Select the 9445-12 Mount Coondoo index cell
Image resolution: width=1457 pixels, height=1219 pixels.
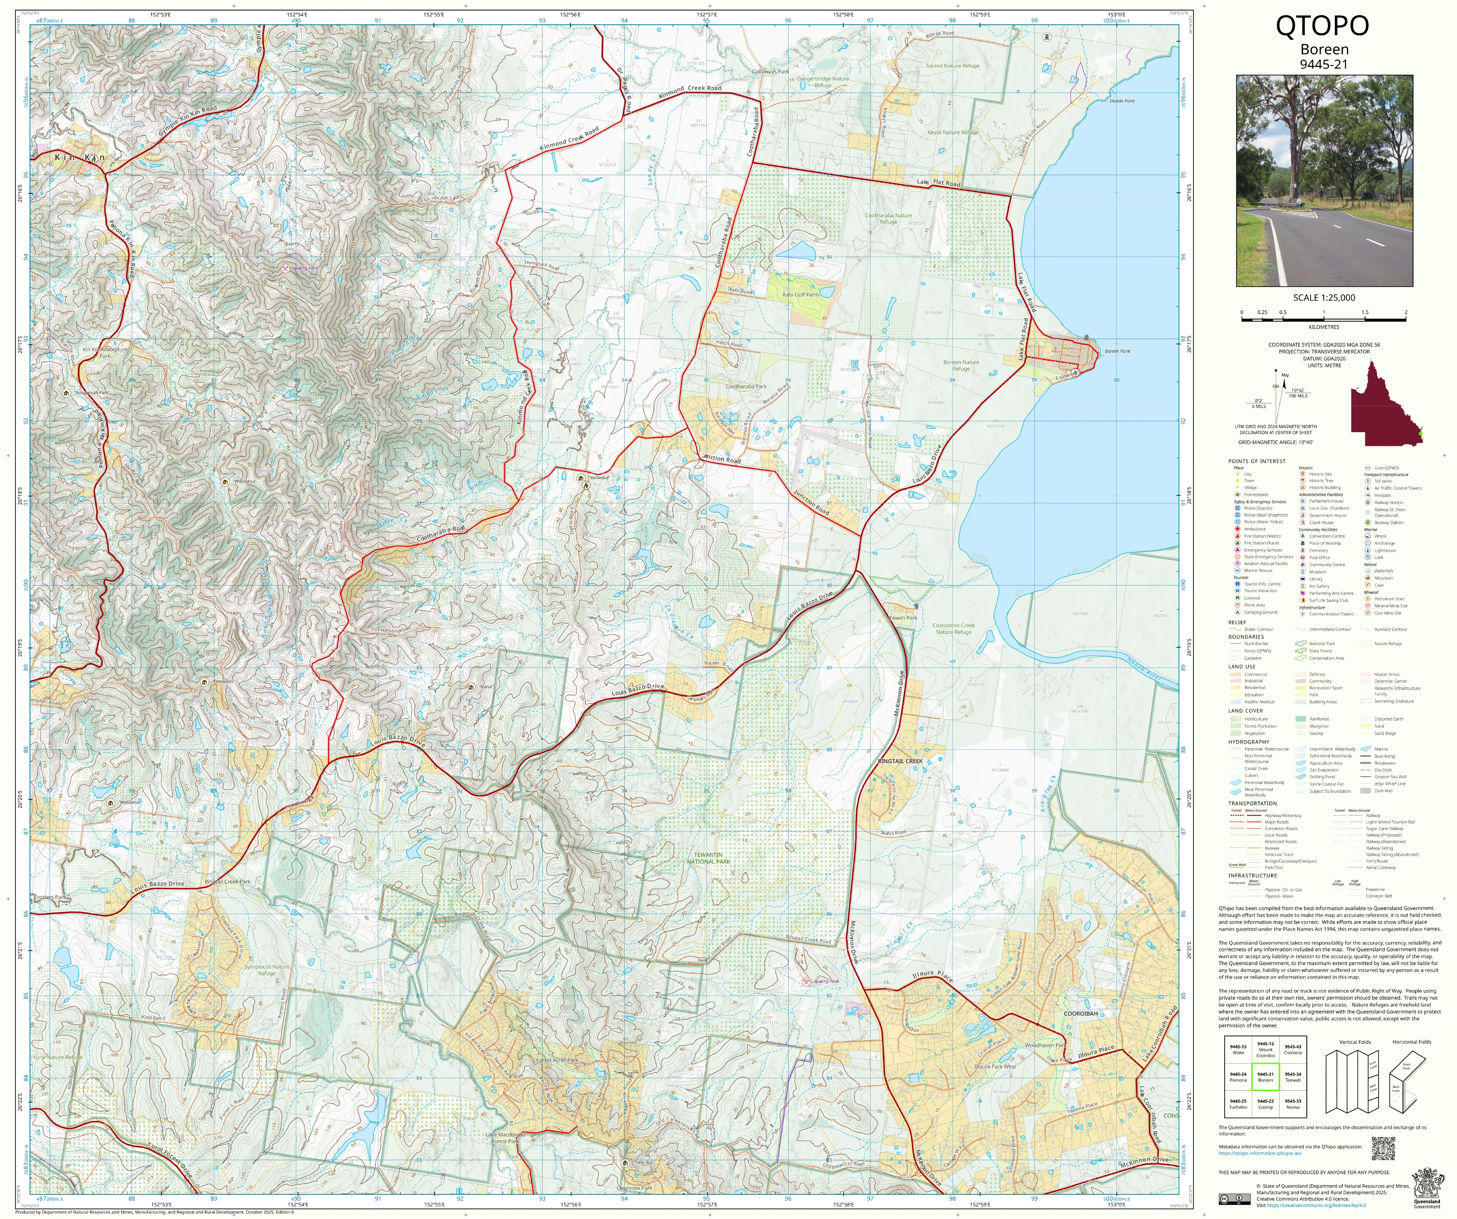pyautogui.click(x=1266, y=1050)
